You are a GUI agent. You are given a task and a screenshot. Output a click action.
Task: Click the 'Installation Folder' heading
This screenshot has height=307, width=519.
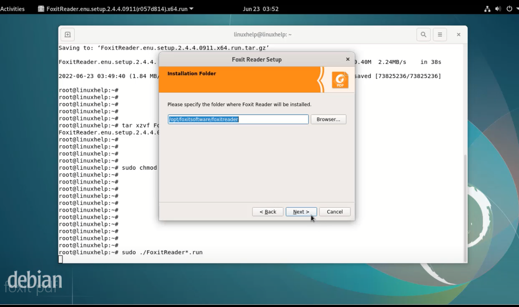(192, 74)
